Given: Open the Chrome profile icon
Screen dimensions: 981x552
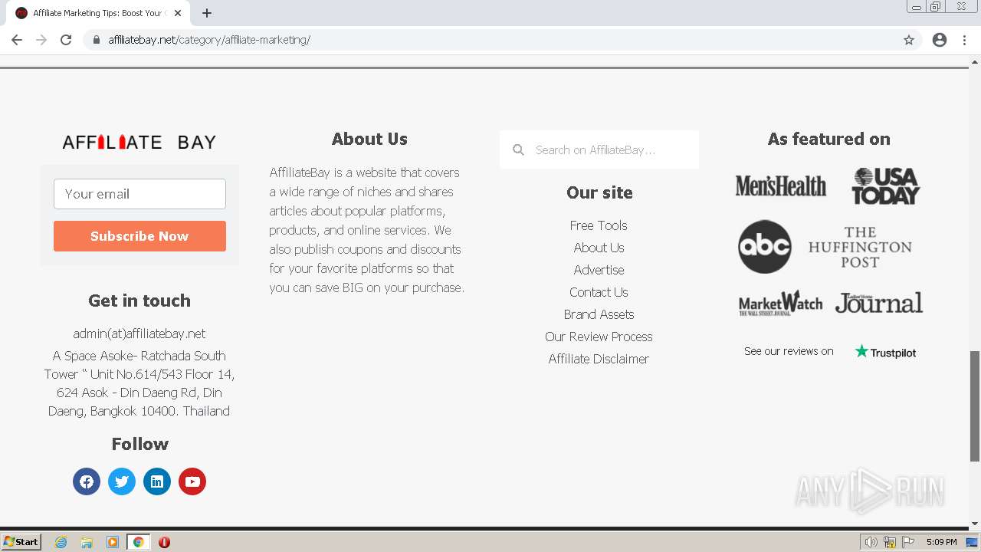Looking at the screenshot, I should point(940,40).
